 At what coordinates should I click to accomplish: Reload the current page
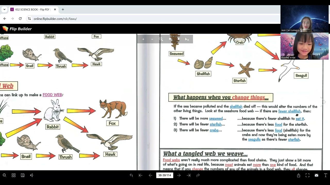pyautogui.click(x=20, y=19)
